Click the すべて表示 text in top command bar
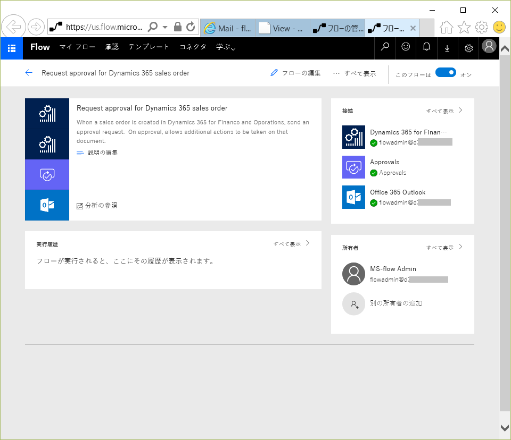511x440 pixels. pos(360,73)
